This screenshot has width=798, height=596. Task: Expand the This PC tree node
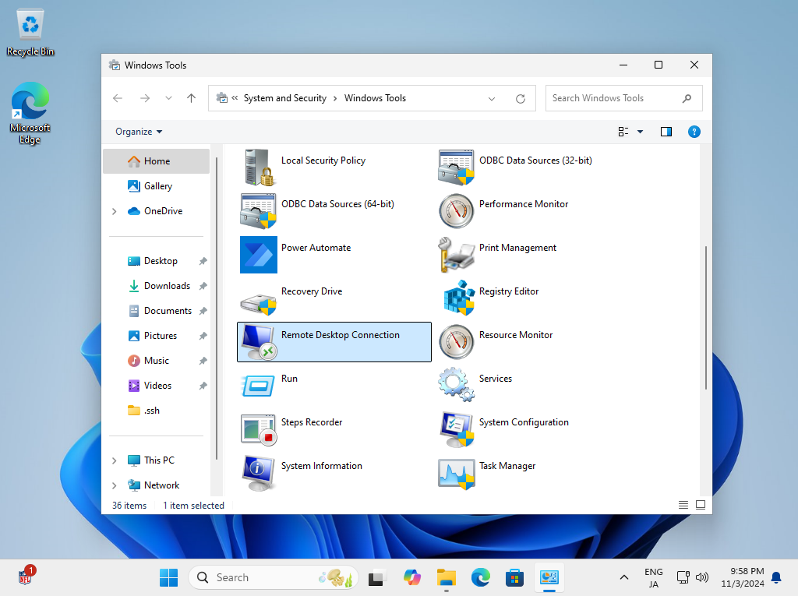pos(115,460)
